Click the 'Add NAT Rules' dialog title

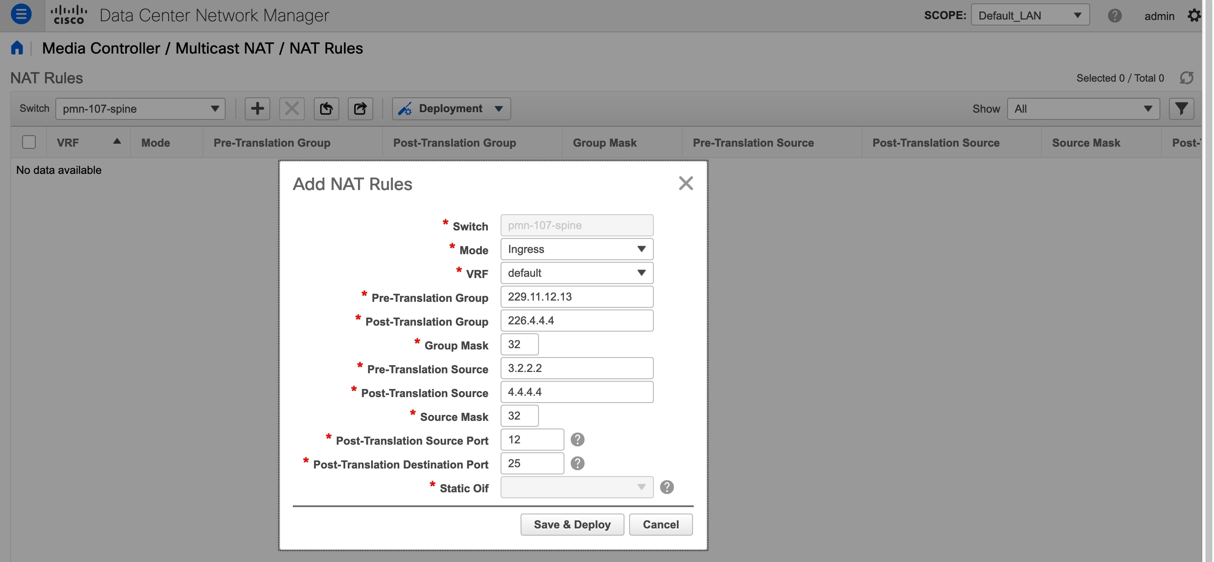[x=352, y=184]
